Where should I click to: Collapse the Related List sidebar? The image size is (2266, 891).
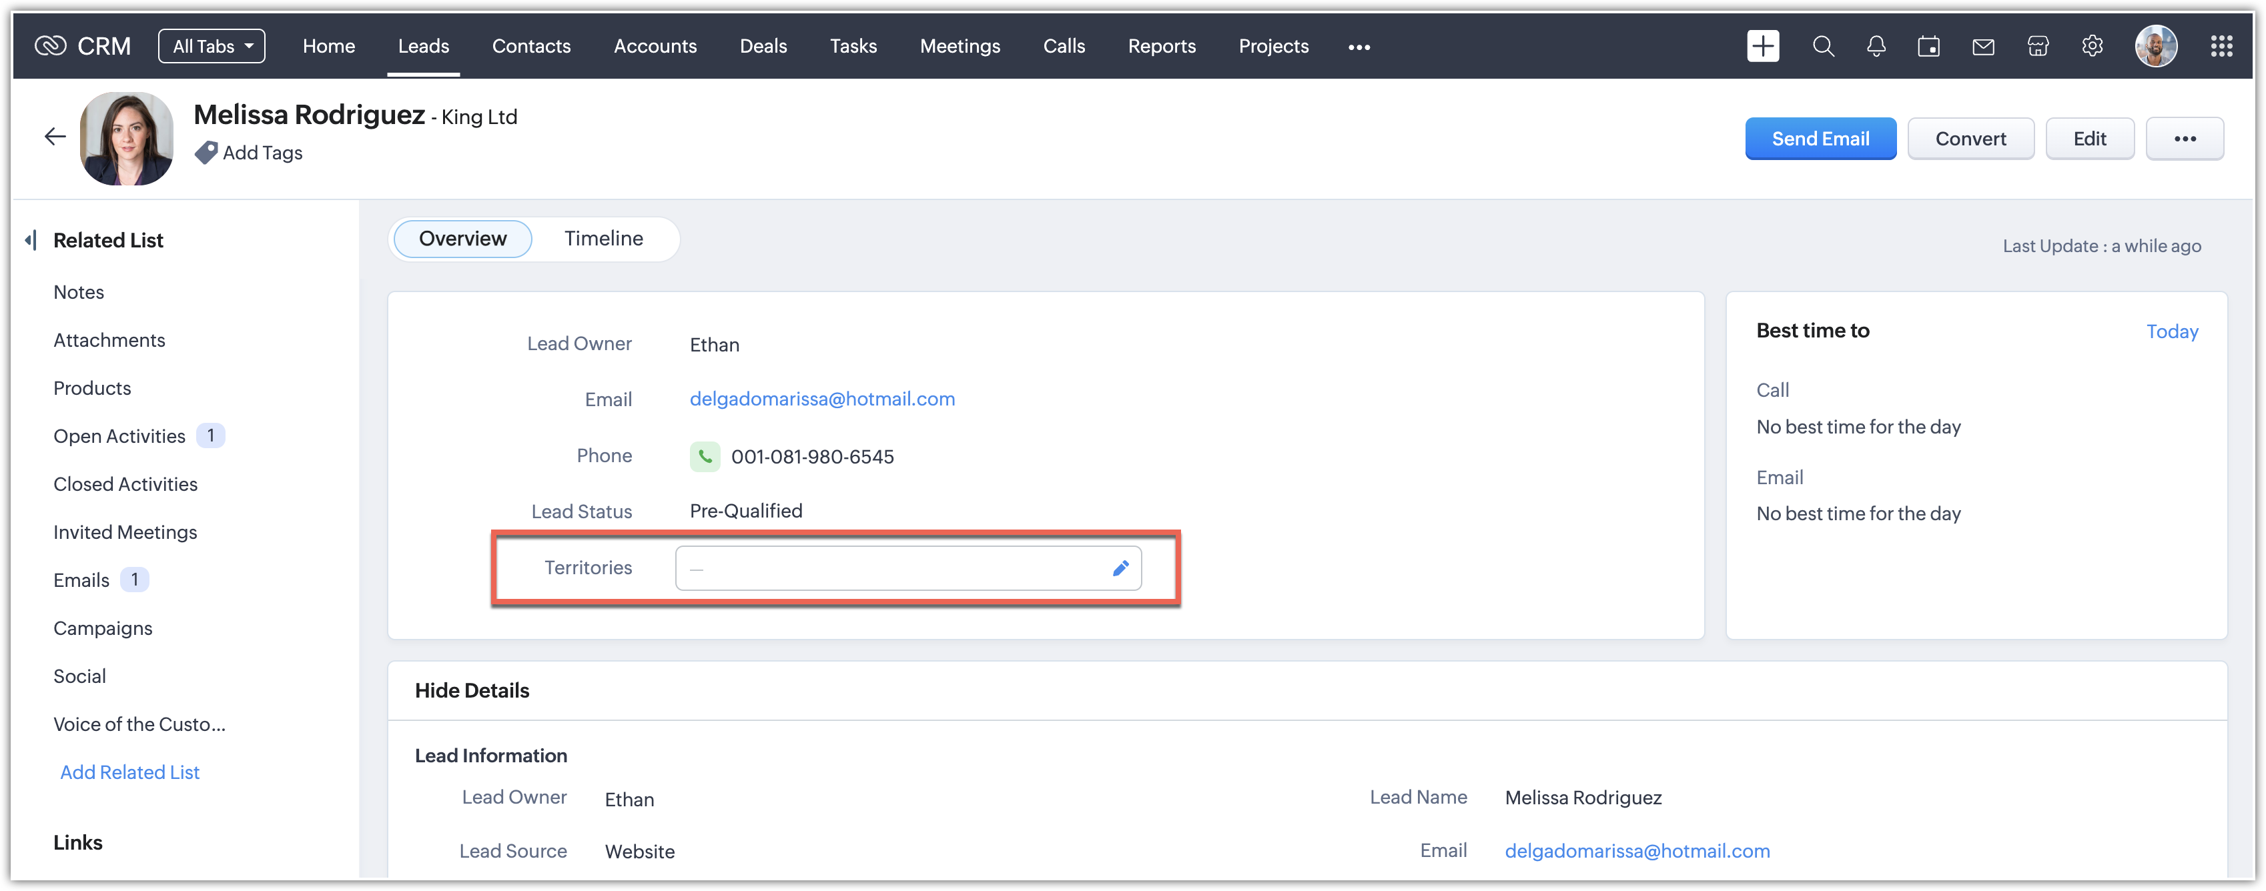pyautogui.click(x=31, y=240)
